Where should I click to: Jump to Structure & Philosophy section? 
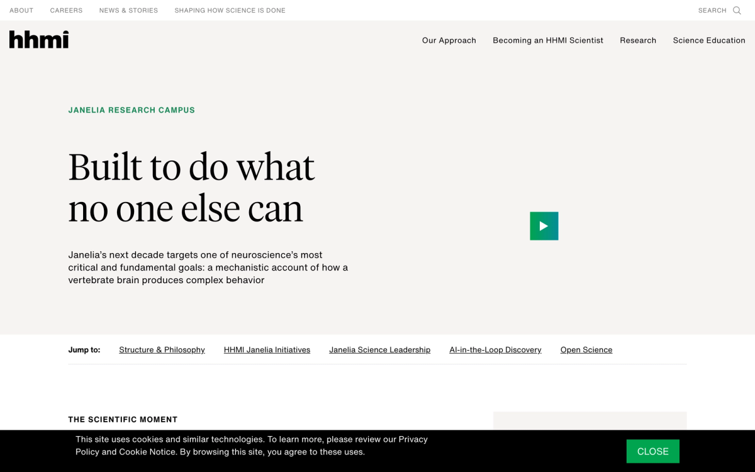pyautogui.click(x=162, y=350)
